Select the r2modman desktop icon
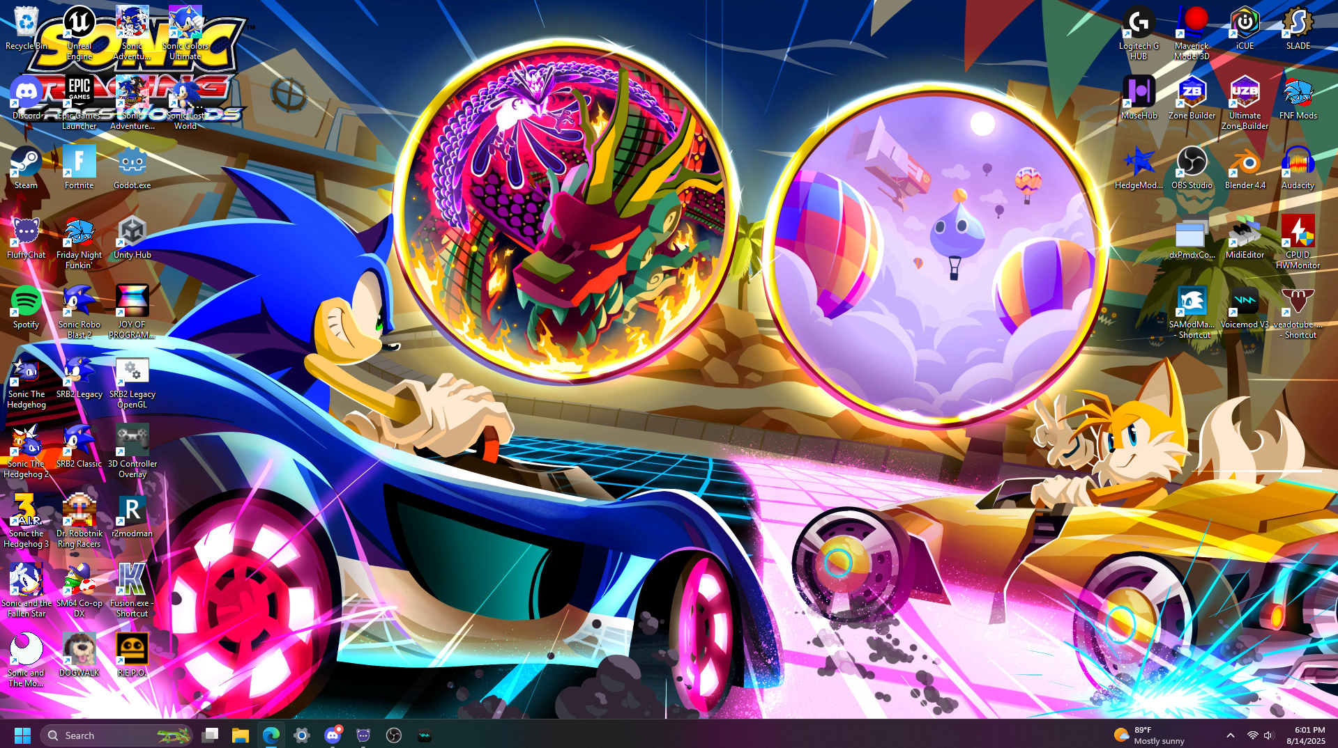 coord(132,517)
